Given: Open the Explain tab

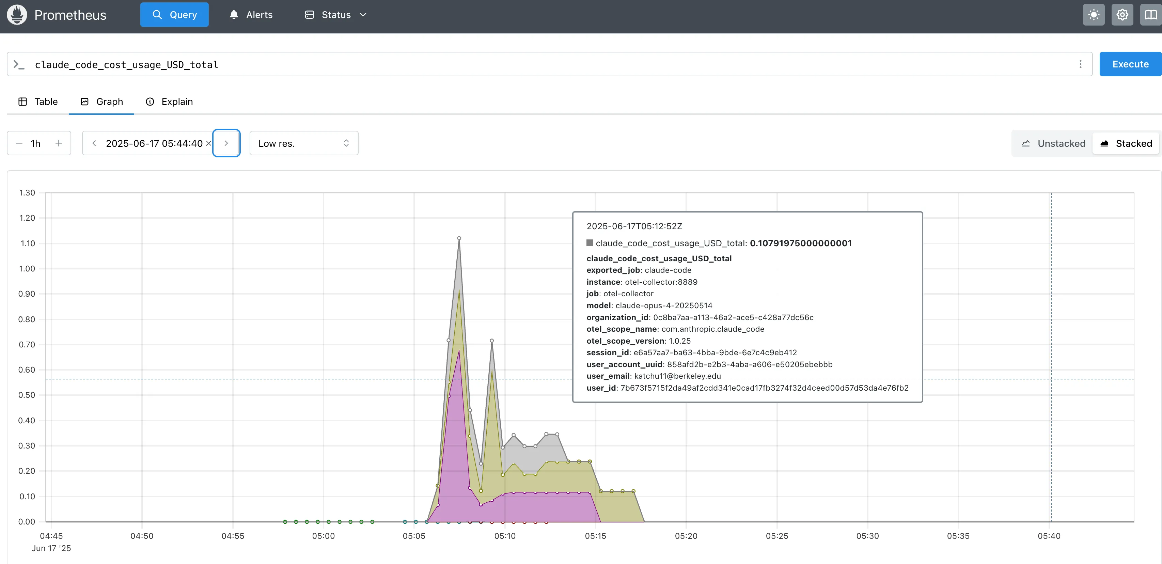Looking at the screenshot, I should coord(169,101).
